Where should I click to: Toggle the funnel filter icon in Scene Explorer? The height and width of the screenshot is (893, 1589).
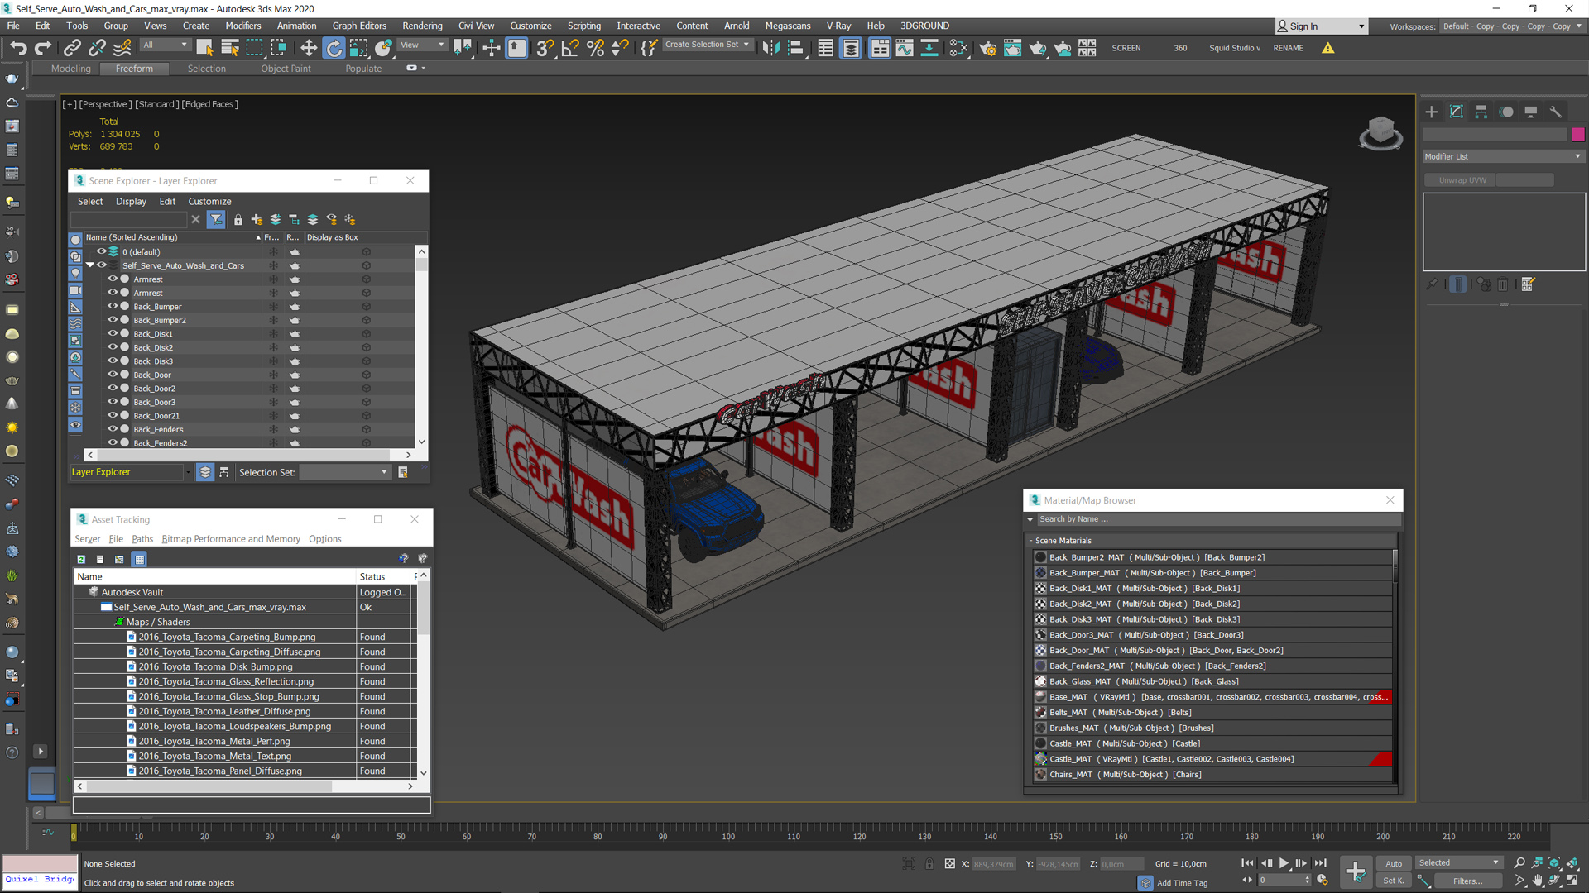pyautogui.click(x=216, y=219)
